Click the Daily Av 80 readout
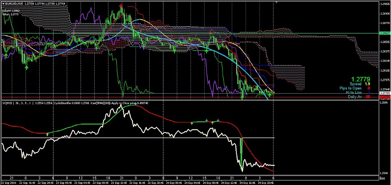Image resolution: width=391 pixels, height=185 pixels. point(359,97)
